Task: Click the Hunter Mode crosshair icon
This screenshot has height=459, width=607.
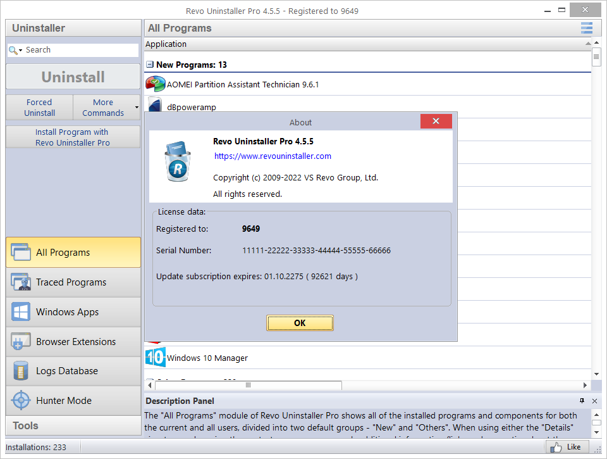Action: (21, 400)
